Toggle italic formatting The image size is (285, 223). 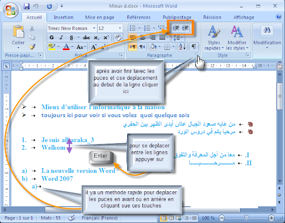coord(61,38)
